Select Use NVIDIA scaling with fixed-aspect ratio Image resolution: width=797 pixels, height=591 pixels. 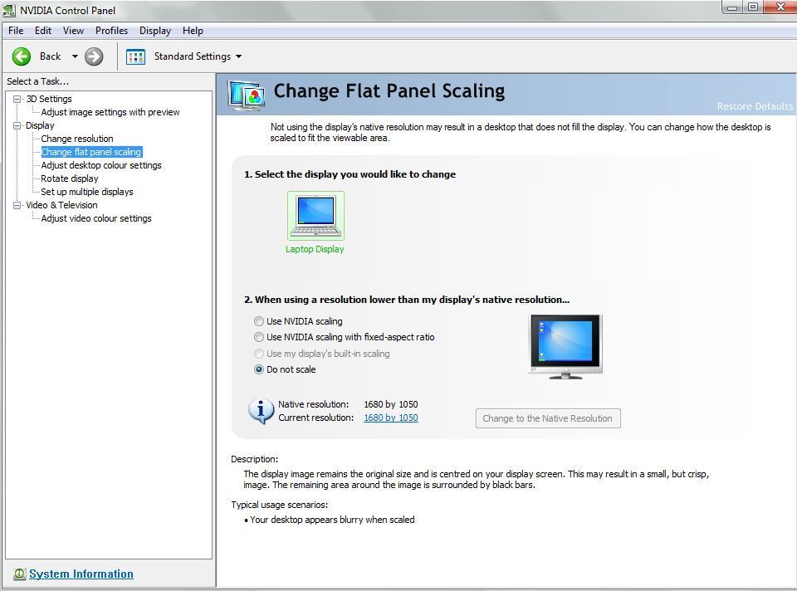(x=259, y=337)
